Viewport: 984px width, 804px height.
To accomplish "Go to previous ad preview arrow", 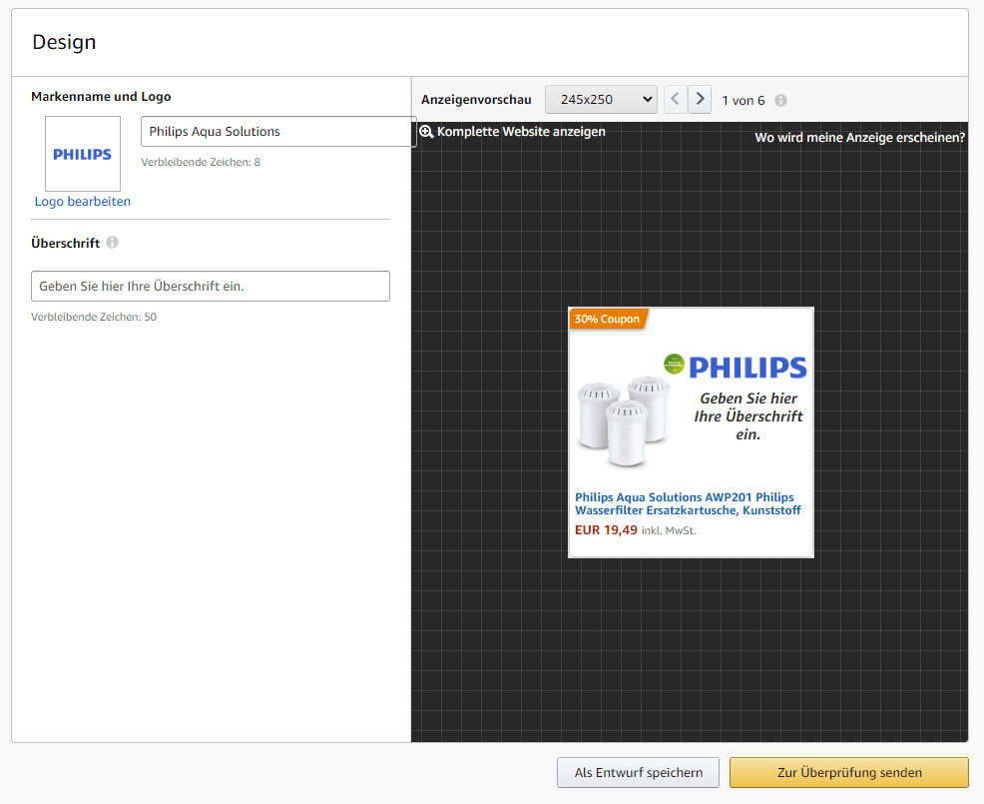I will click(x=676, y=99).
